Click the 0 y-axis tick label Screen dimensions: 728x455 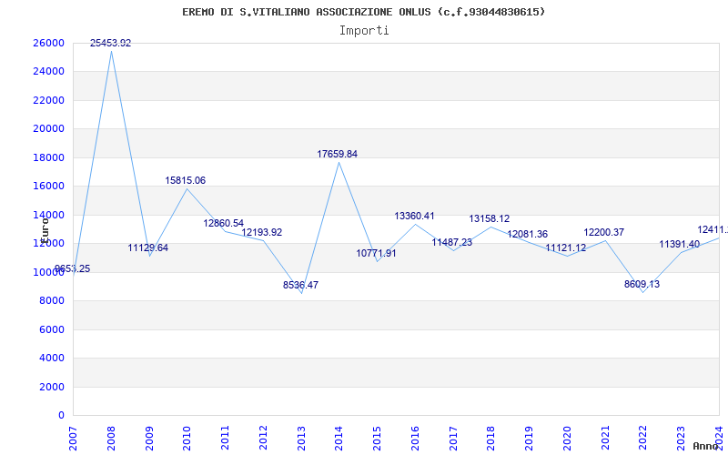pos(61,415)
